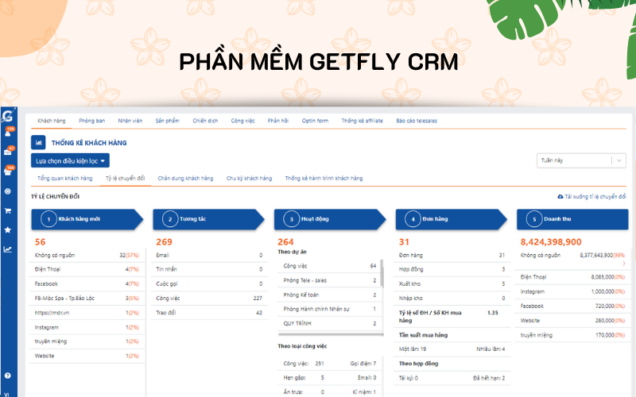This screenshot has height=397, width=636.
Task: Click the cloud download icon for tỉ lệ chuyển đổi
Action: (560, 196)
